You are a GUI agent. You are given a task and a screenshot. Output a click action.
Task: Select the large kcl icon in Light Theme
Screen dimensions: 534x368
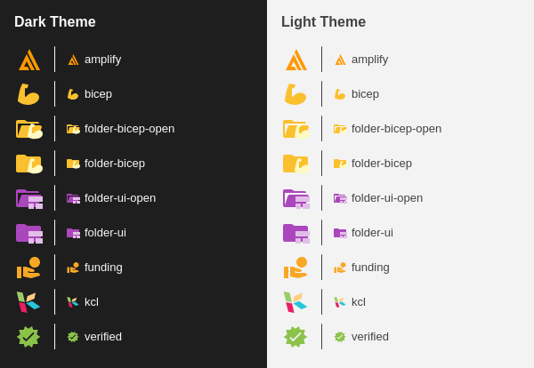click(x=295, y=302)
